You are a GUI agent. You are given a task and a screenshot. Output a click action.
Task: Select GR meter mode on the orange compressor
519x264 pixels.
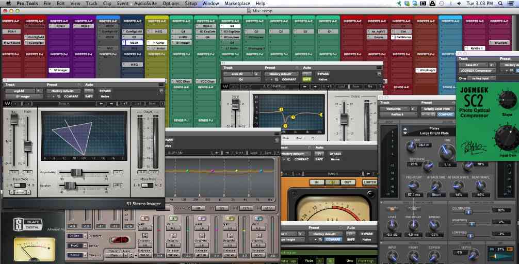332,183
